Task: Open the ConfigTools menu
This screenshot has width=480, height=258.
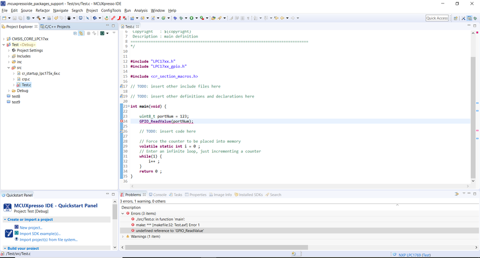Action: pyautogui.click(x=111, y=11)
